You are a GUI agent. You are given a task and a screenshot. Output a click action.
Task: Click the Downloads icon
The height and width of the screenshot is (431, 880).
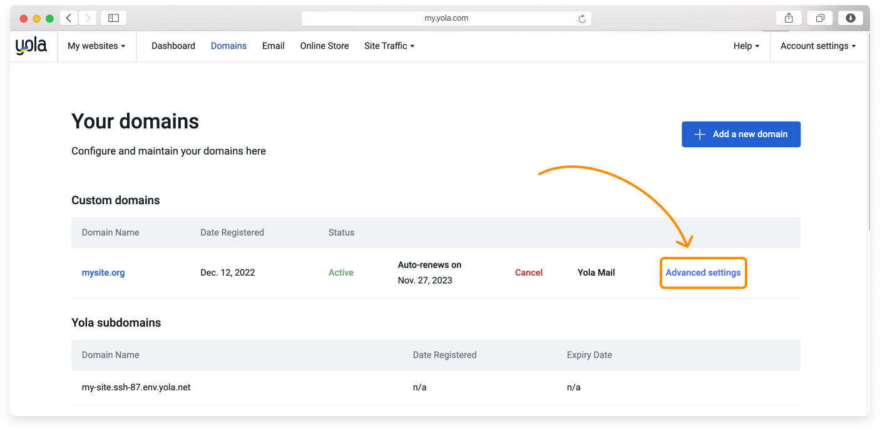tap(850, 18)
